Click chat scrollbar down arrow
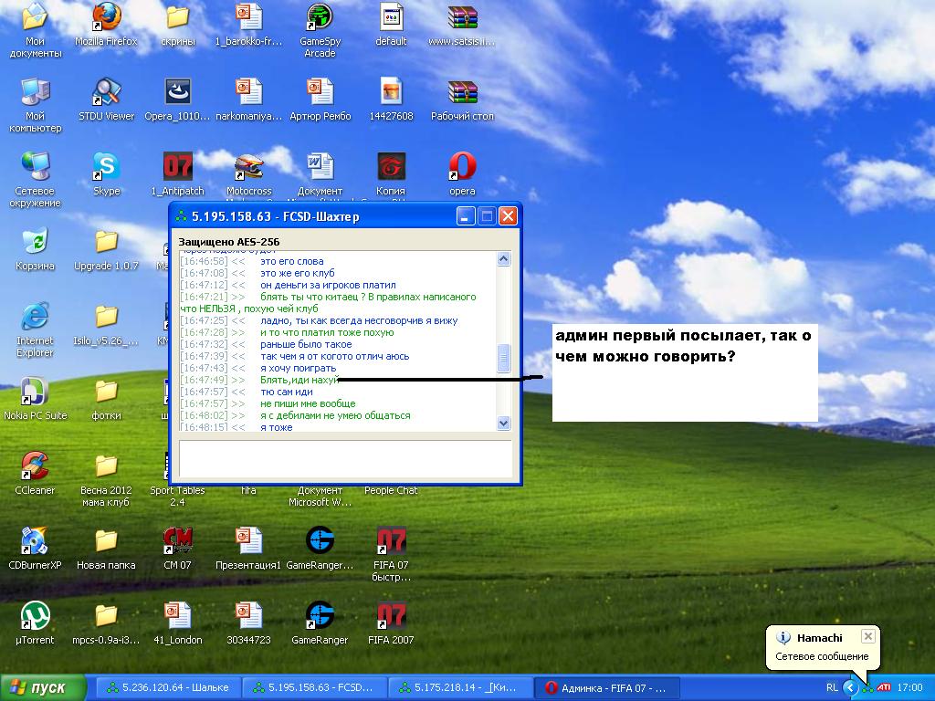Viewport: 935px width, 701px height. click(x=504, y=424)
